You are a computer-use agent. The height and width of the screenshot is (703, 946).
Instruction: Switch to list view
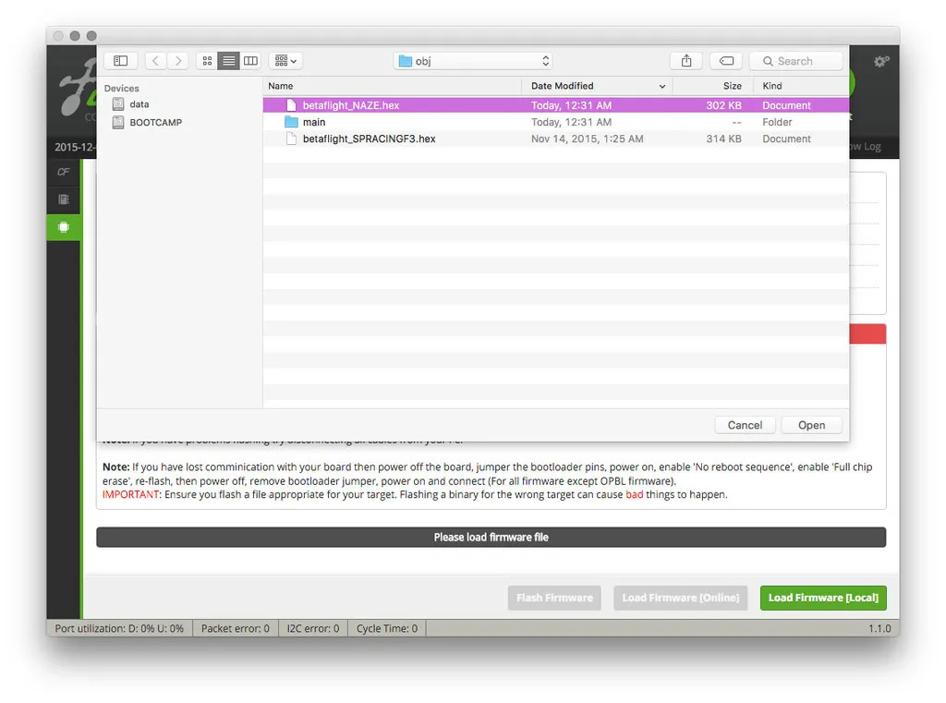point(228,61)
